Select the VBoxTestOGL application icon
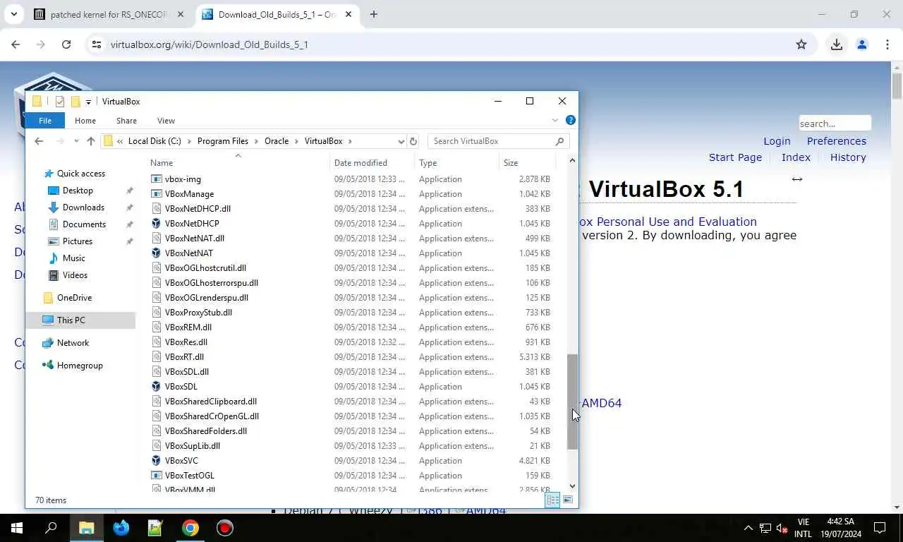 click(157, 476)
